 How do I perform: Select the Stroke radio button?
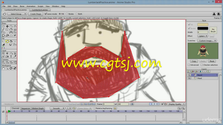click(x=67, y=14)
